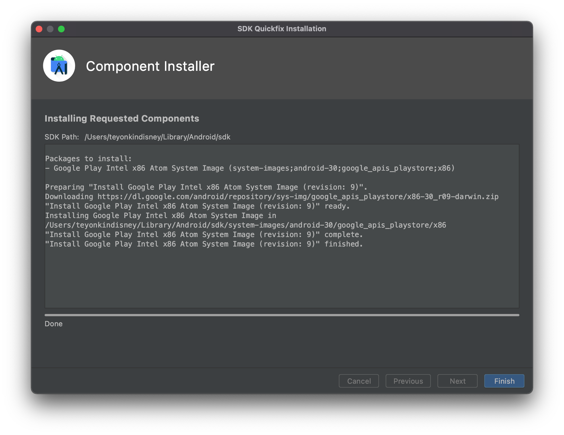Viewport: 564px width, 435px height.
Task: Click the 'Done' status label
Action: (x=54, y=324)
